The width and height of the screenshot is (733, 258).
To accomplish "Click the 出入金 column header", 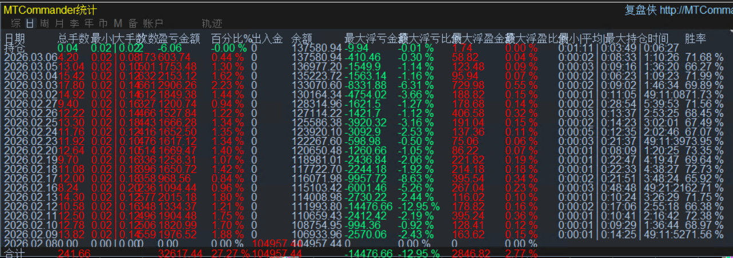I will (x=267, y=39).
